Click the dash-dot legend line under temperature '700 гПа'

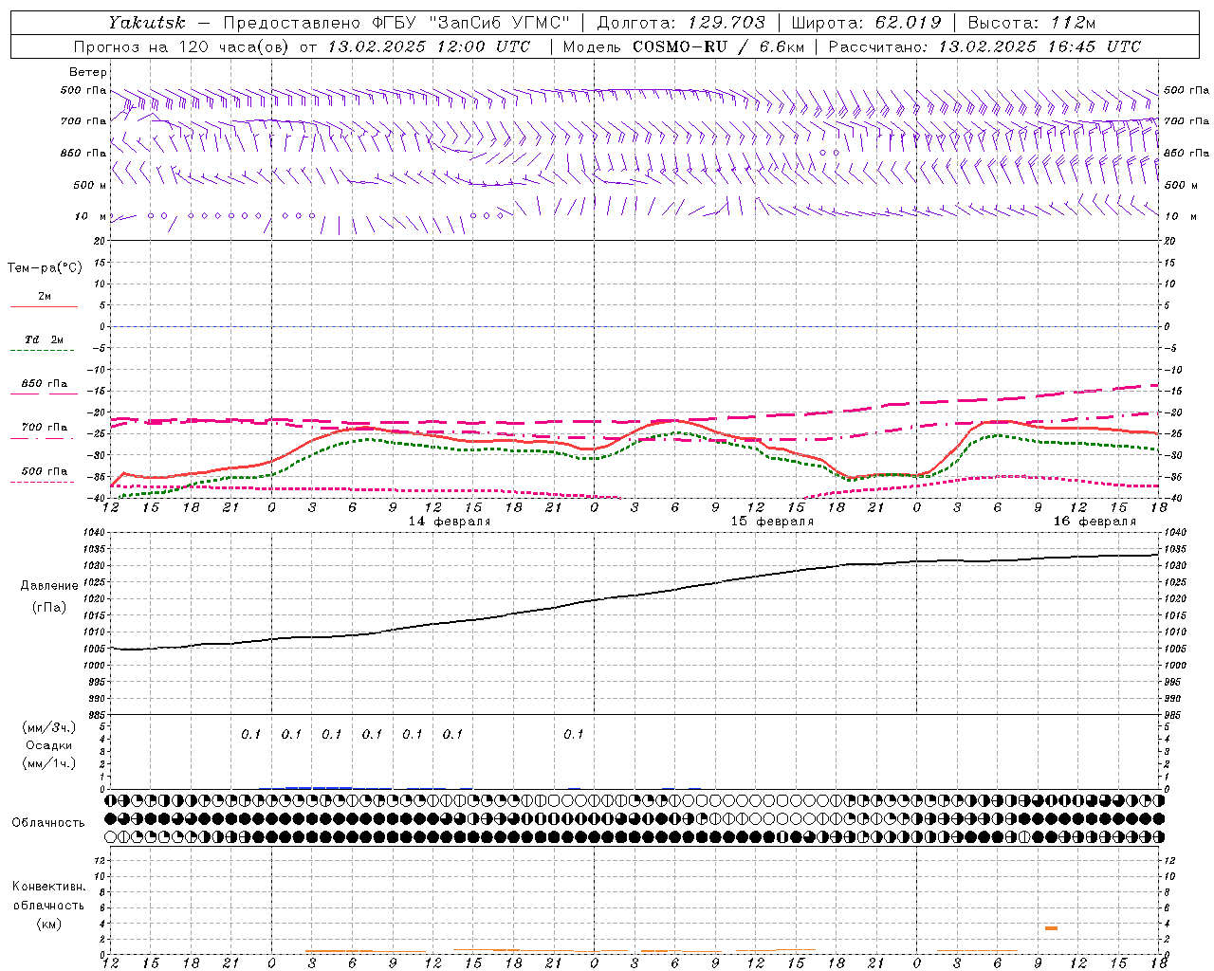[x=42, y=438]
